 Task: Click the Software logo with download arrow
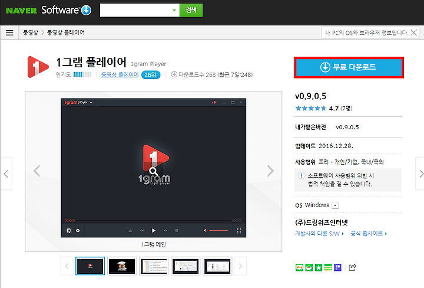click(67, 10)
